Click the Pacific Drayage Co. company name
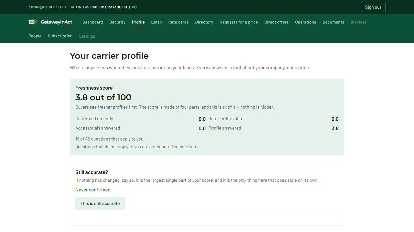Image resolution: width=414 pixels, height=232 pixels. coord(109,7)
